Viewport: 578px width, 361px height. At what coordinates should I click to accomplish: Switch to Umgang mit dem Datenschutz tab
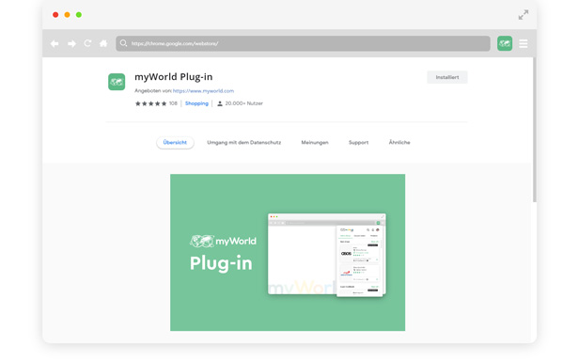[x=244, y=142]
